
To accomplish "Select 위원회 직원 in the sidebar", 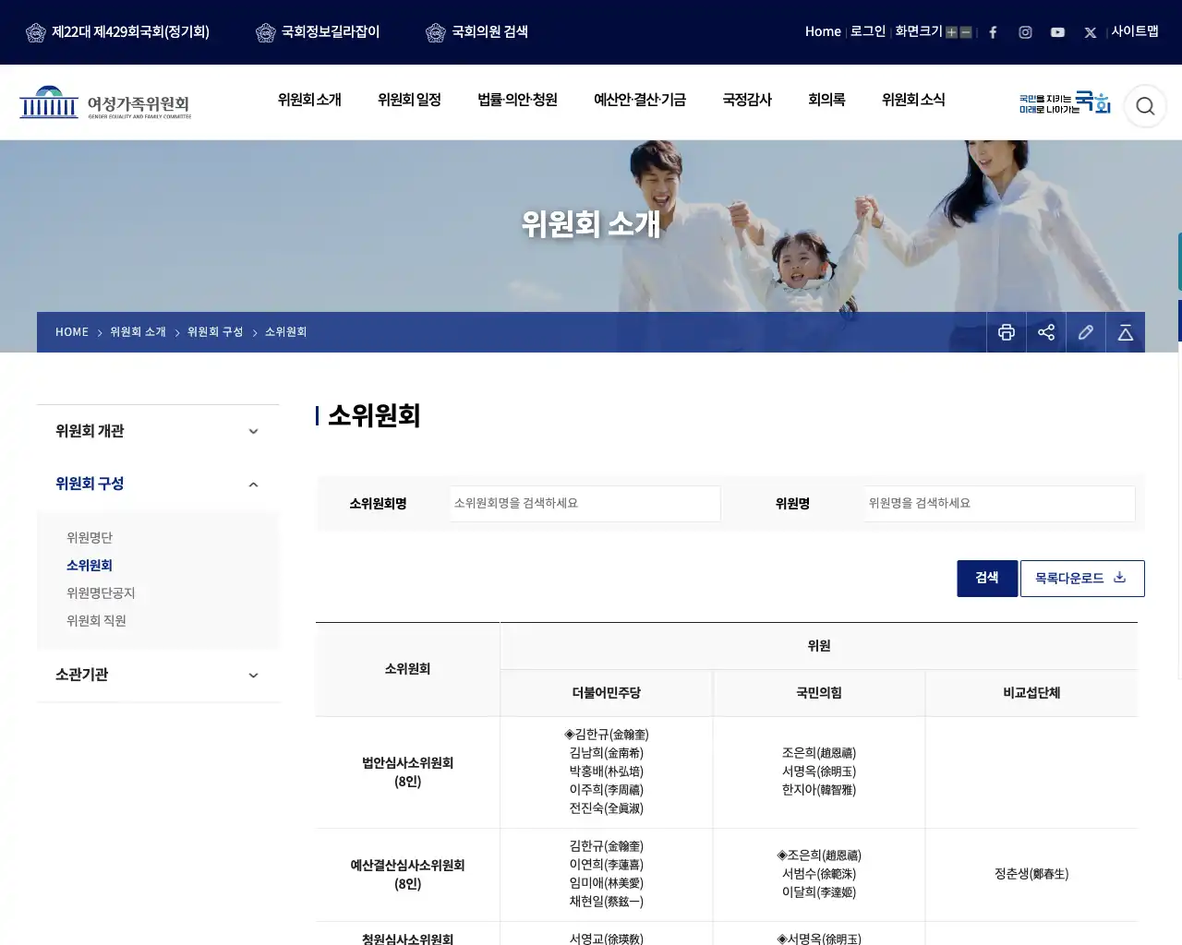I will tap(96, 621).
